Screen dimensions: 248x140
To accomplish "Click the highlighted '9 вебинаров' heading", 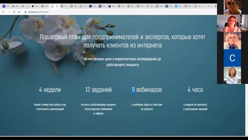I will pos(147,90).
